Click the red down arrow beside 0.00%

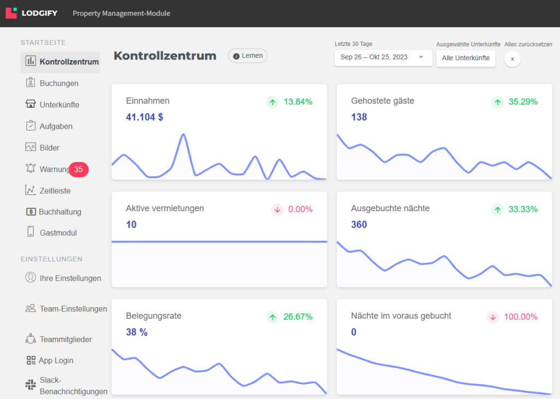(277, 210)
